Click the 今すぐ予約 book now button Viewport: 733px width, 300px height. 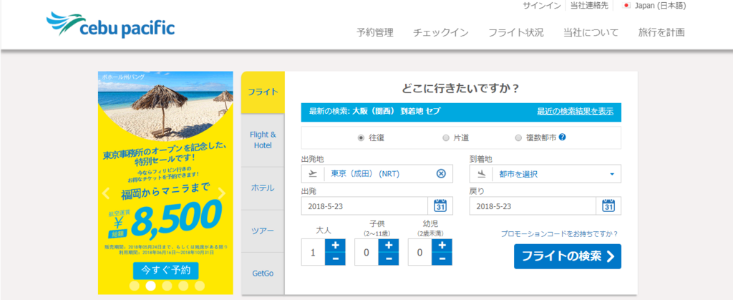[x=165, y=270]
